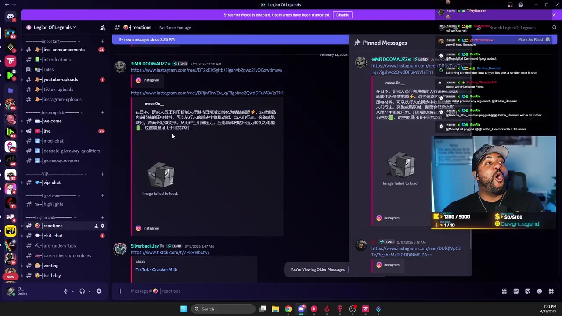Open Task View on taskbar
Screen dimensions: 562x316
coord(263,309)
